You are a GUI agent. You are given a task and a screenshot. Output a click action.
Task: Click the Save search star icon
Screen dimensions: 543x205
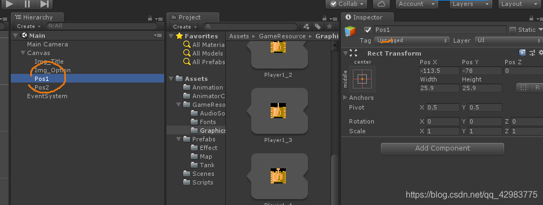[330, 26]
